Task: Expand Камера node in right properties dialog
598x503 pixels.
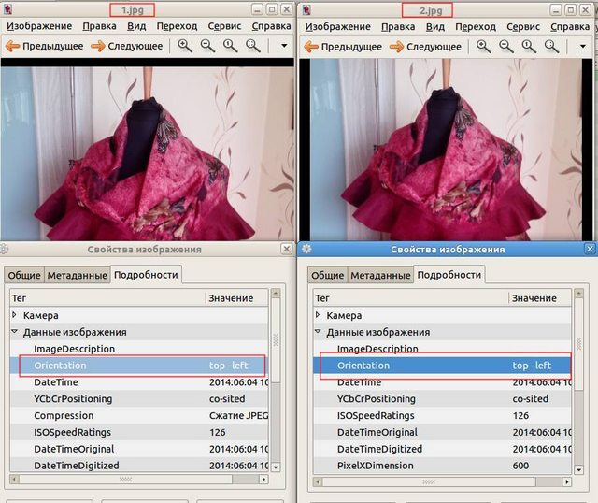Action: [x=318, y=315]
